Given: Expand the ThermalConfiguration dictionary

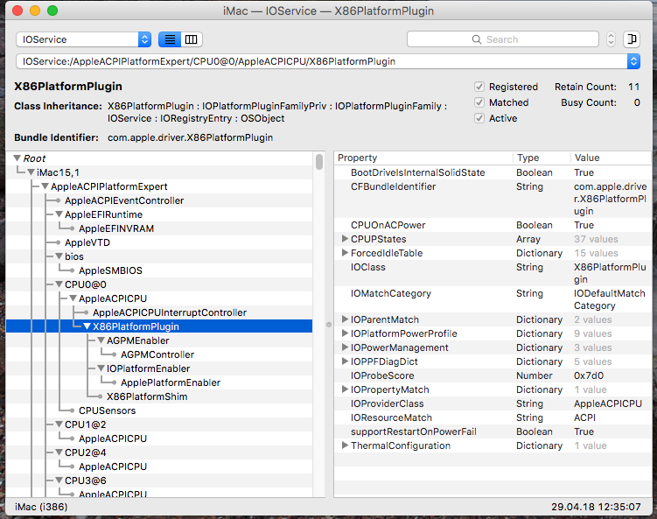Looking at the screenshot, I should (345, 445).
